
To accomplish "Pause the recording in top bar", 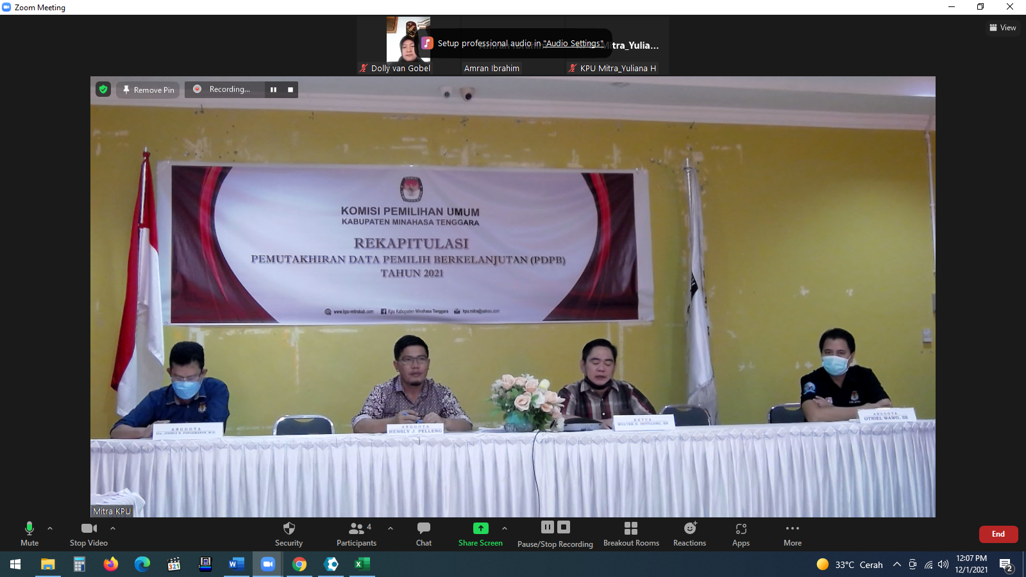I will pyautogui.click(x=273, y=90).
